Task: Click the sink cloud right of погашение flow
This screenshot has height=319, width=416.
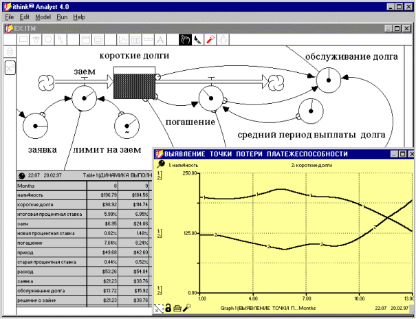Action: click(276, 82)
